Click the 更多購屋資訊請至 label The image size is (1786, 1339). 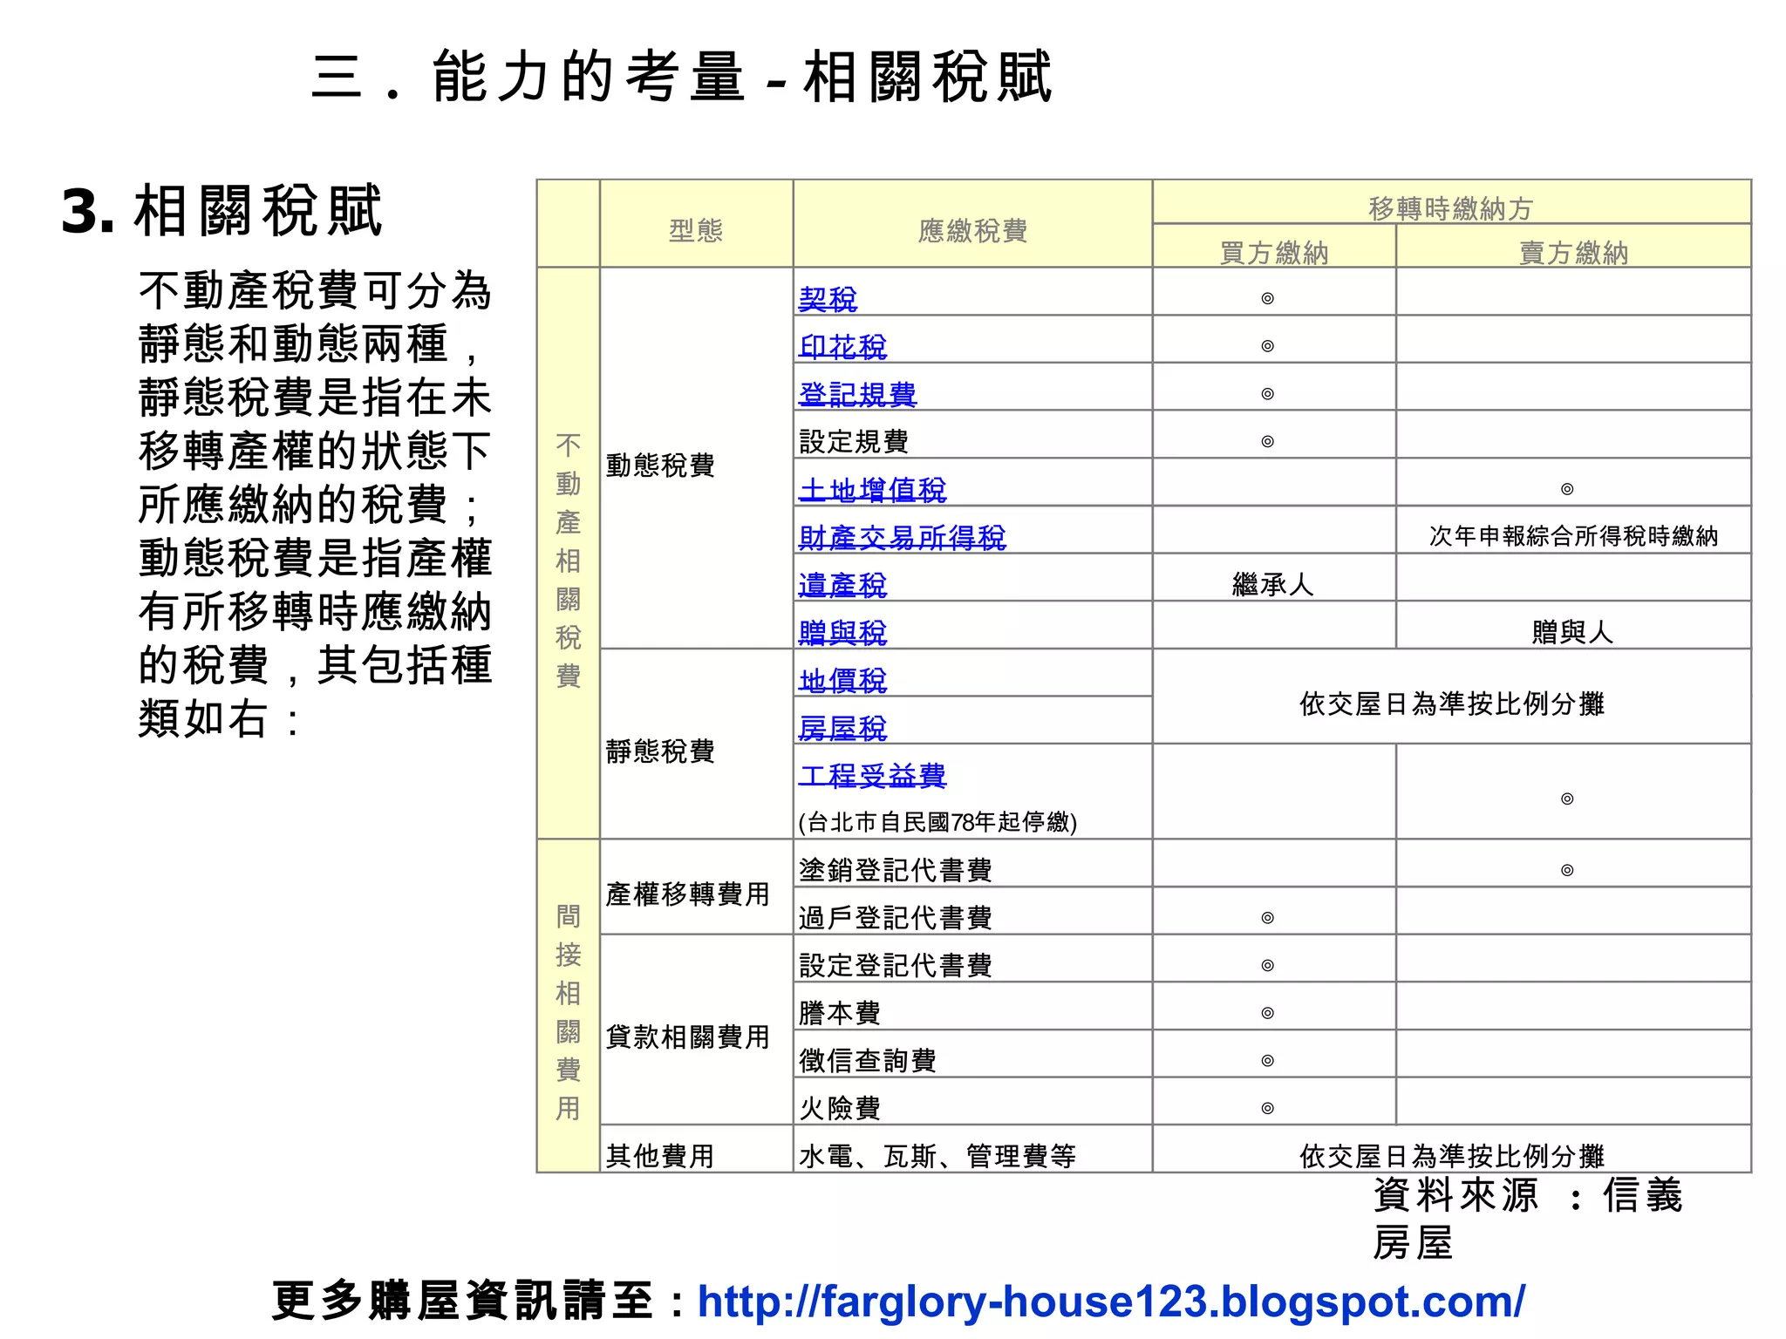click(x=479, y=1302)
